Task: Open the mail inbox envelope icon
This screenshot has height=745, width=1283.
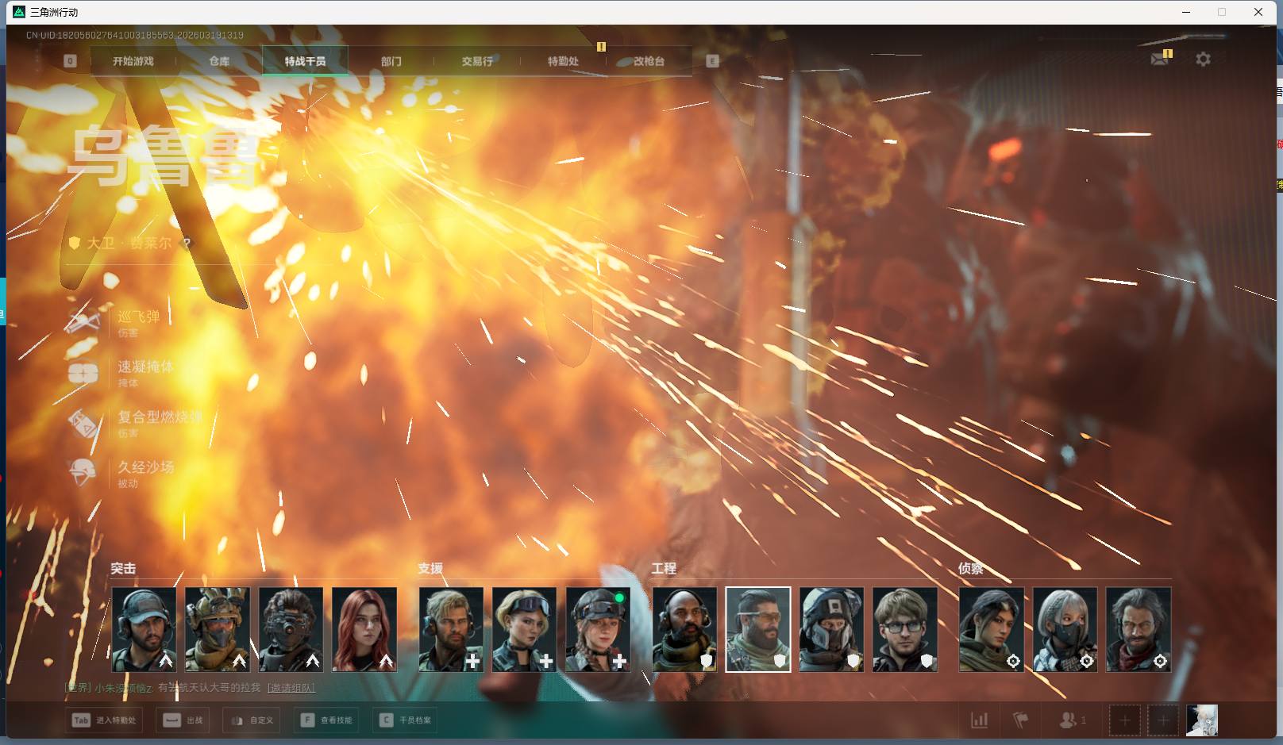Action: 1160,59
